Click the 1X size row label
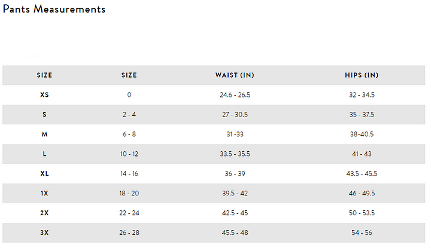 click(44, 194)
